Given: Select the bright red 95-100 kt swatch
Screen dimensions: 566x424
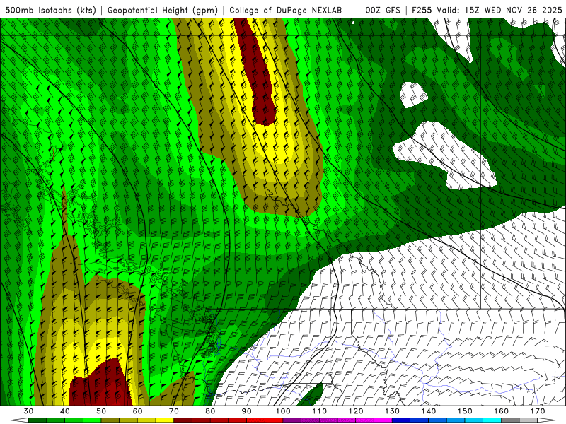Looking at the screenshot, I should click(x=274, y=420).
